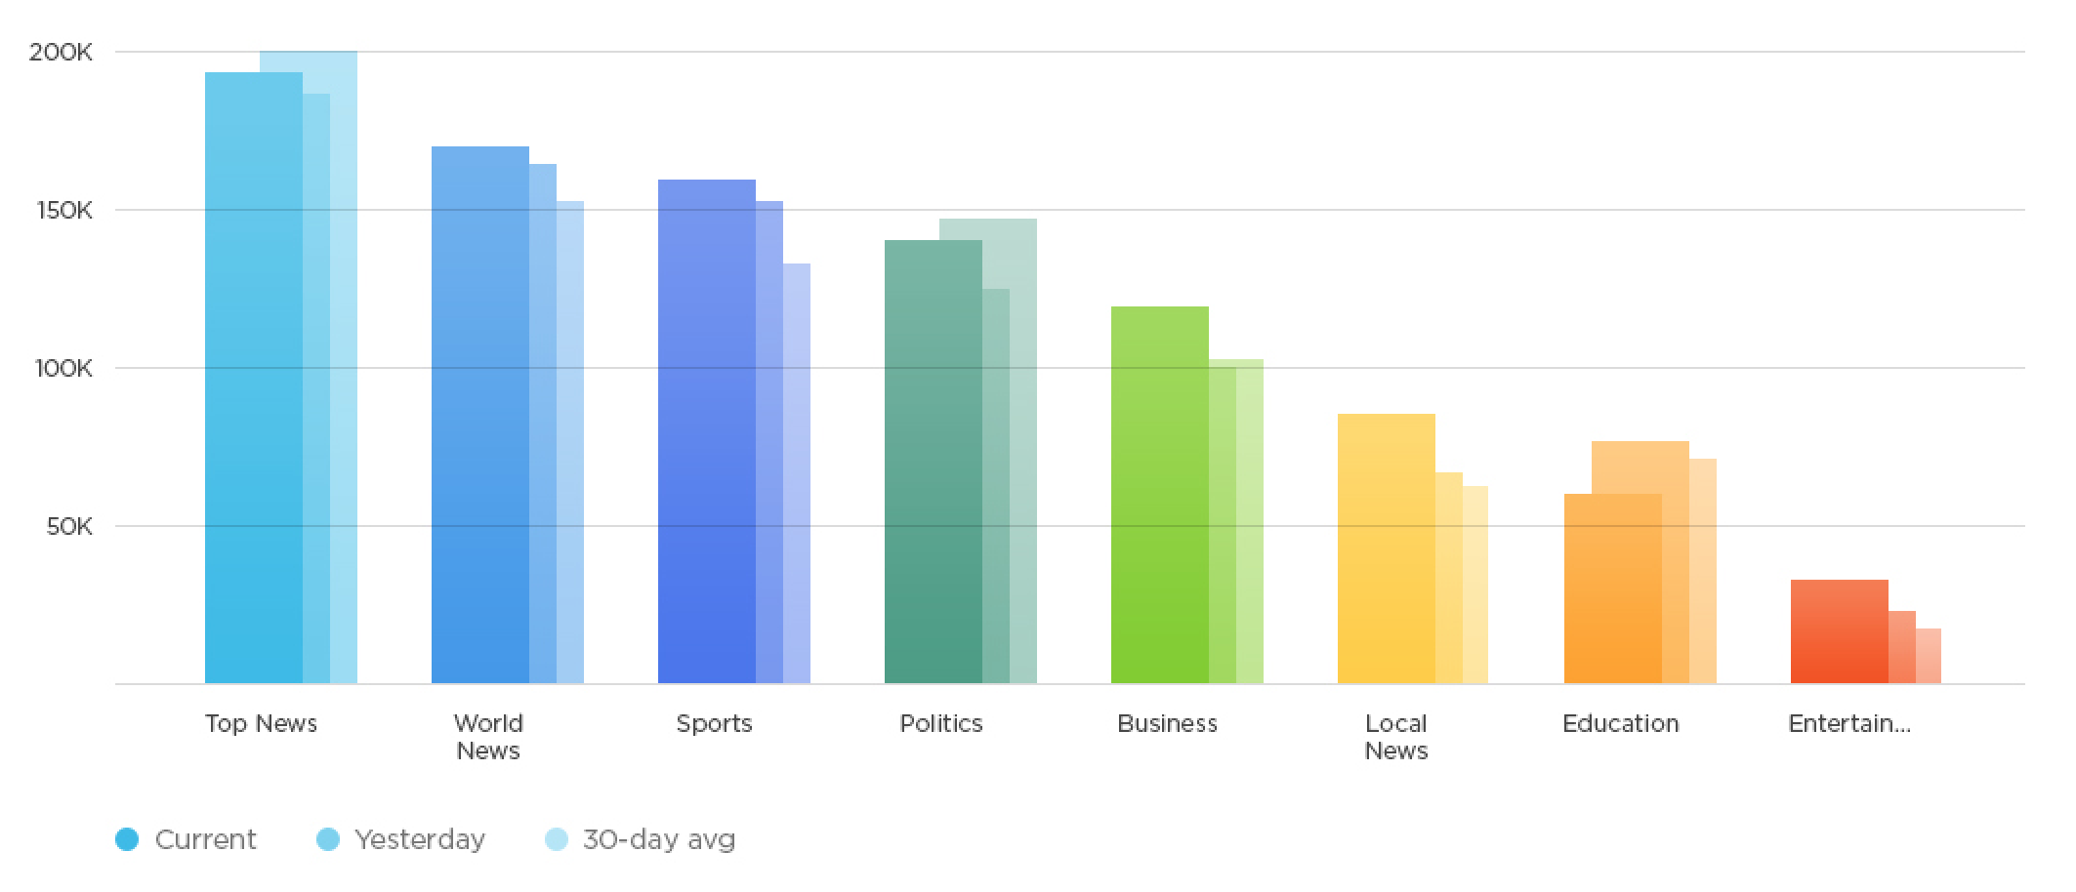Click the Politics axis label
Screen dimensions: 2076x892
pos(941,723)
